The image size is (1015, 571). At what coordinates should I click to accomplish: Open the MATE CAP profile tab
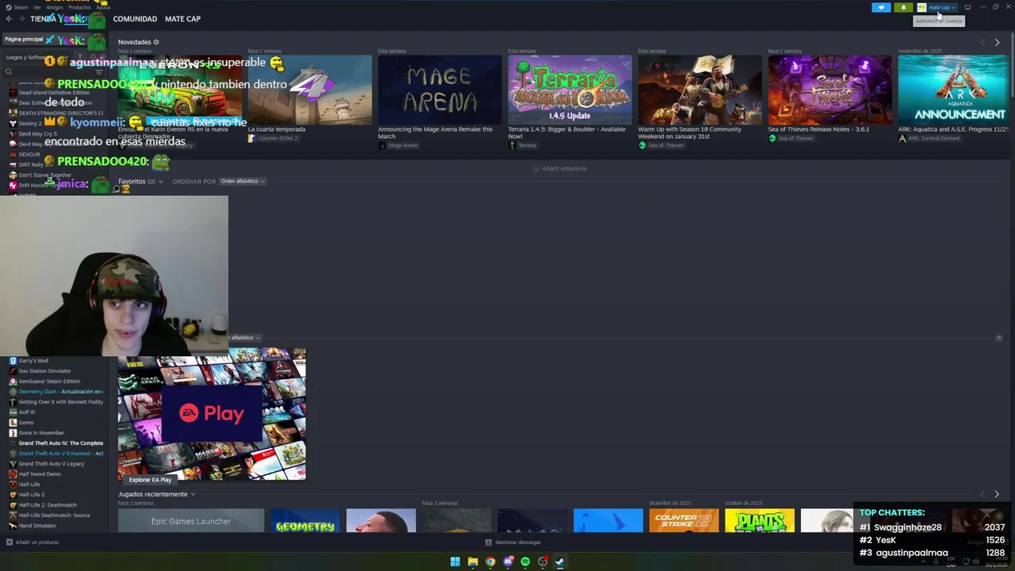(x=182, y=18)
